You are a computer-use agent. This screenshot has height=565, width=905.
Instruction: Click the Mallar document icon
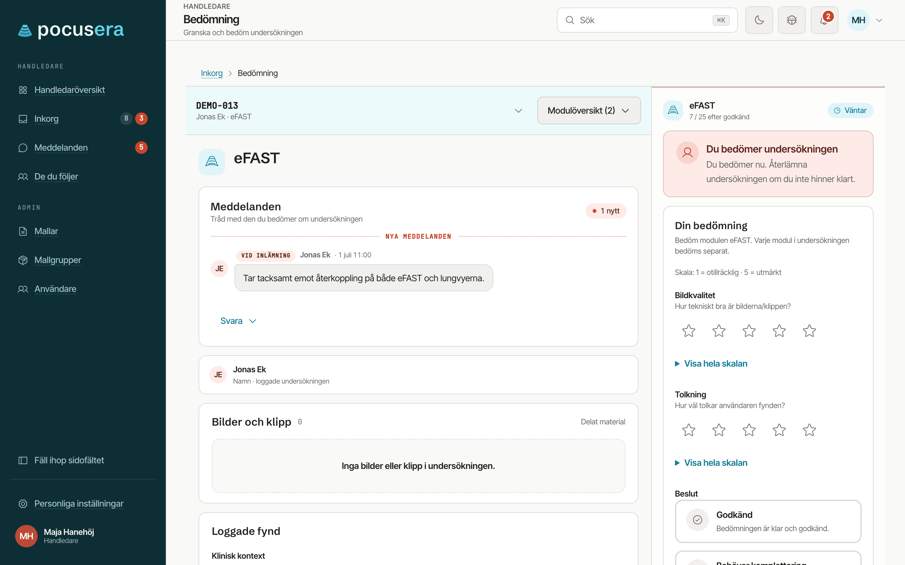coord(23,231)
